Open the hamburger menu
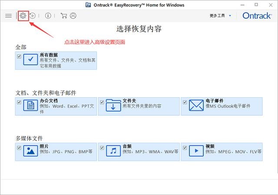Viewport: 278px width, 195px height. (x=8, y=16)
